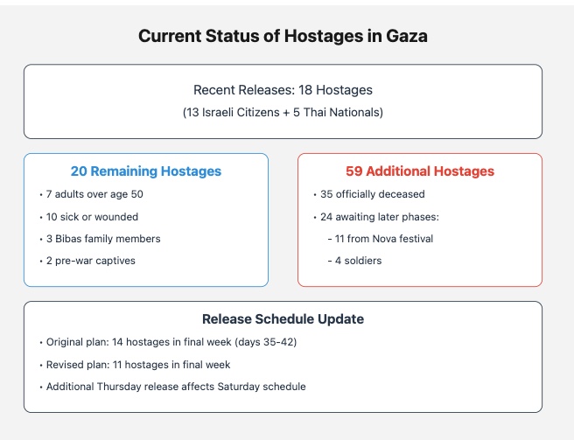Click the red '59 Additional Hostages' heading
Screen dimensions: 574x440
pyautogui.click(x=420, y=171)
